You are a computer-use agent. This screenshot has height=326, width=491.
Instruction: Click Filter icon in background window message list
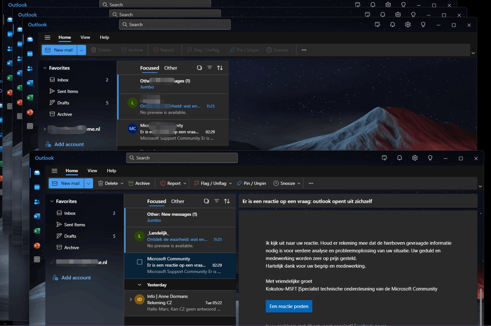[210, 68]
